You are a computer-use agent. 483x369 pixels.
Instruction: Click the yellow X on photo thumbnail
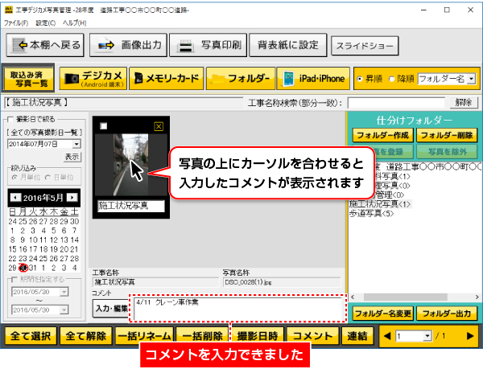159,126
